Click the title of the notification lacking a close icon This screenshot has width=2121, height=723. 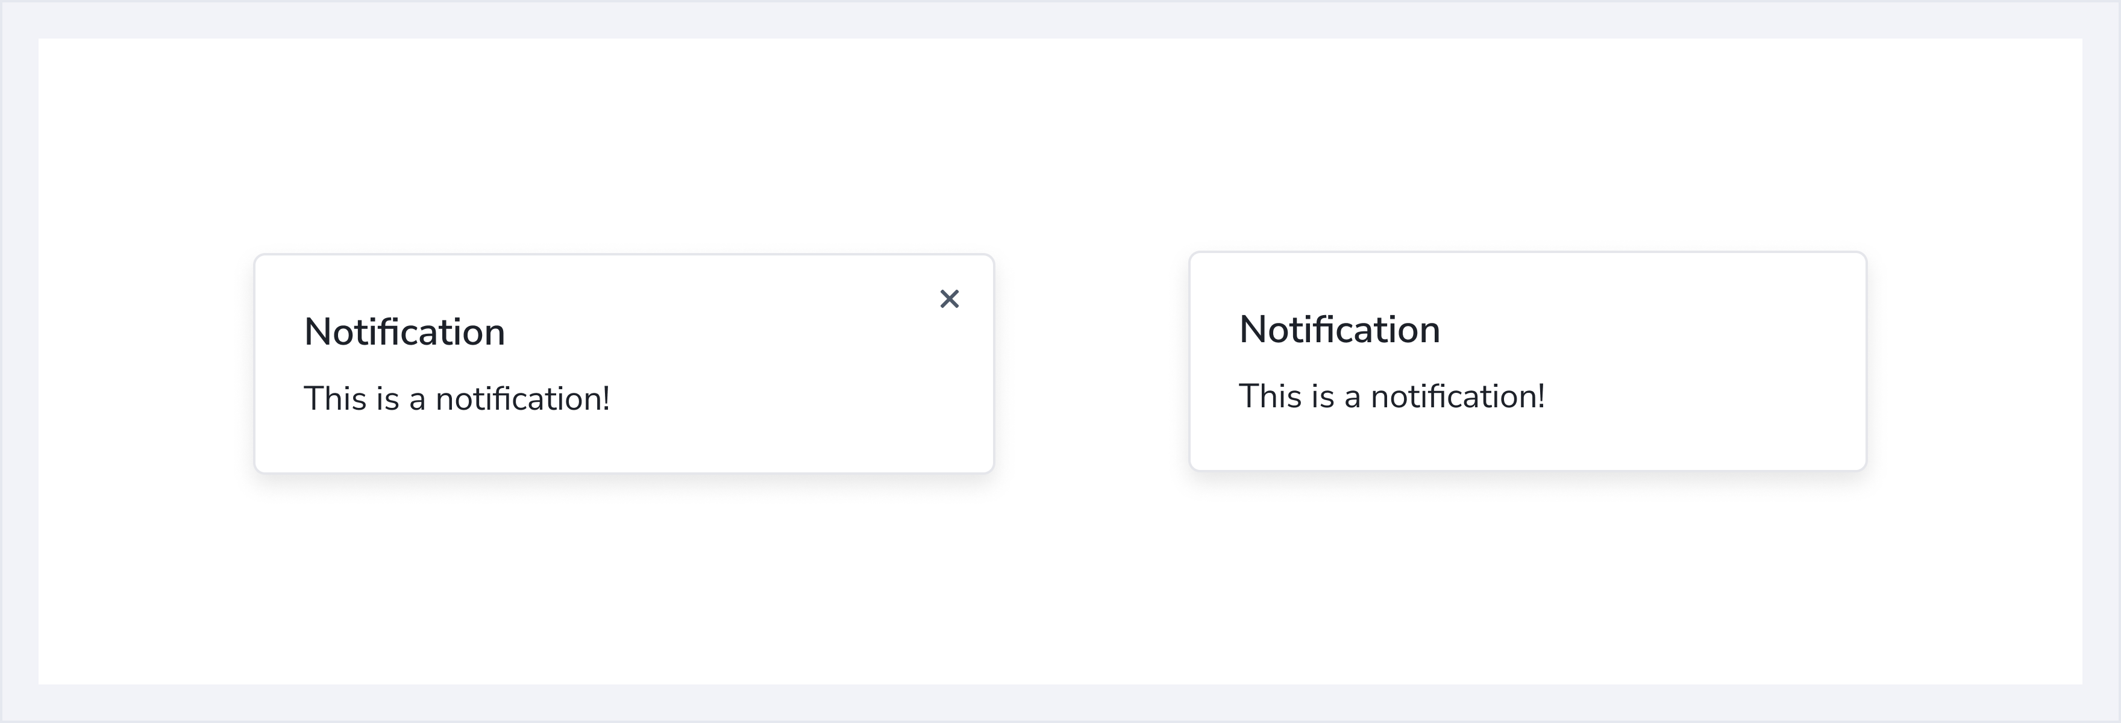[x=1339, y=330]
